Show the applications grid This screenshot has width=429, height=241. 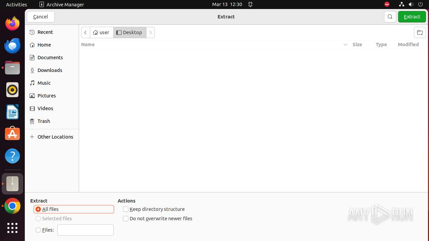(12, 228)
